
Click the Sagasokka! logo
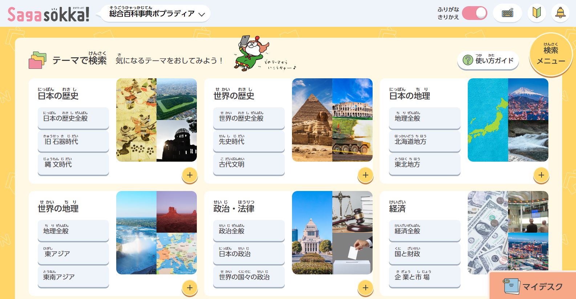pos(48,14)
